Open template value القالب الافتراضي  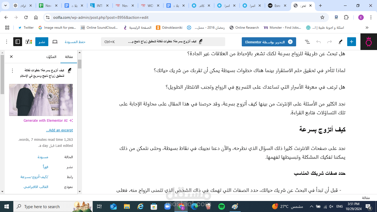36,187
